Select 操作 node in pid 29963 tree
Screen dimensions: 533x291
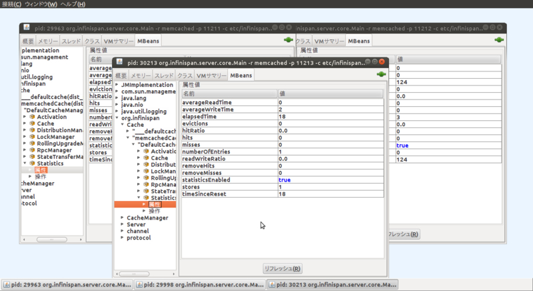[x=41, y=177]
